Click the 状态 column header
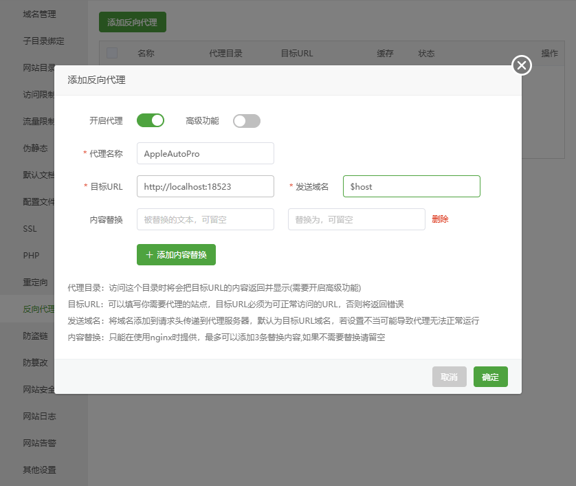Screen dimensions: 576x486 (426, 54)
